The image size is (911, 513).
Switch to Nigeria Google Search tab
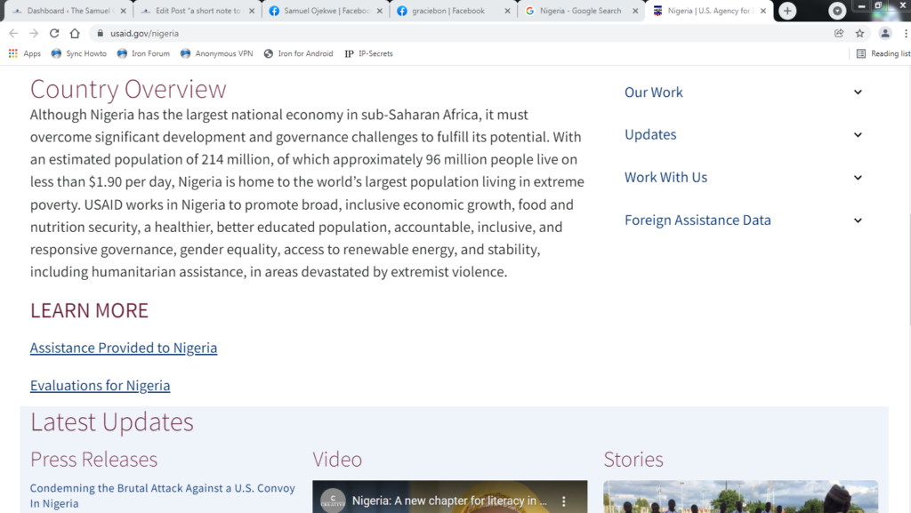pos(581,11)
